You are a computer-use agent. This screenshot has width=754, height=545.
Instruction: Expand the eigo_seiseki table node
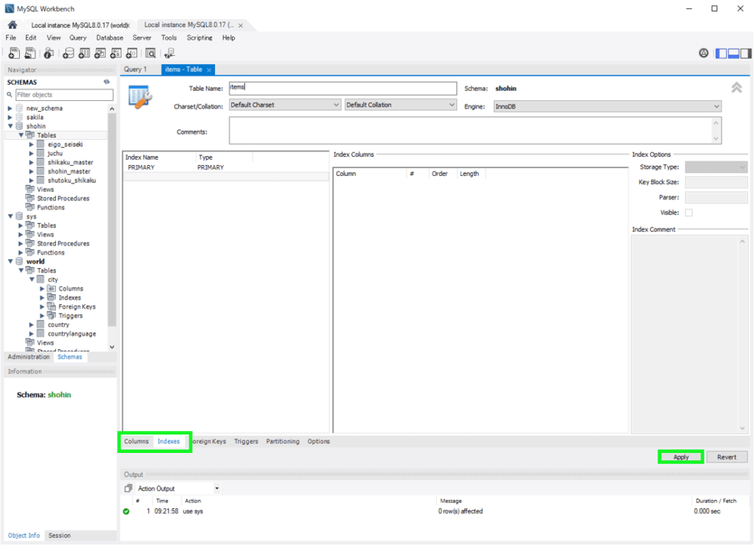(x=32, y=144)
